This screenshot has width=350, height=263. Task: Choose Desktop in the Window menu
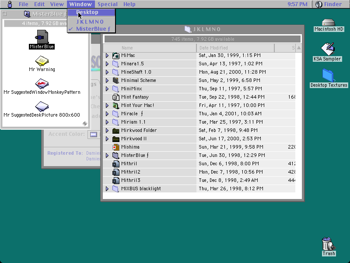tap(91, 12)
